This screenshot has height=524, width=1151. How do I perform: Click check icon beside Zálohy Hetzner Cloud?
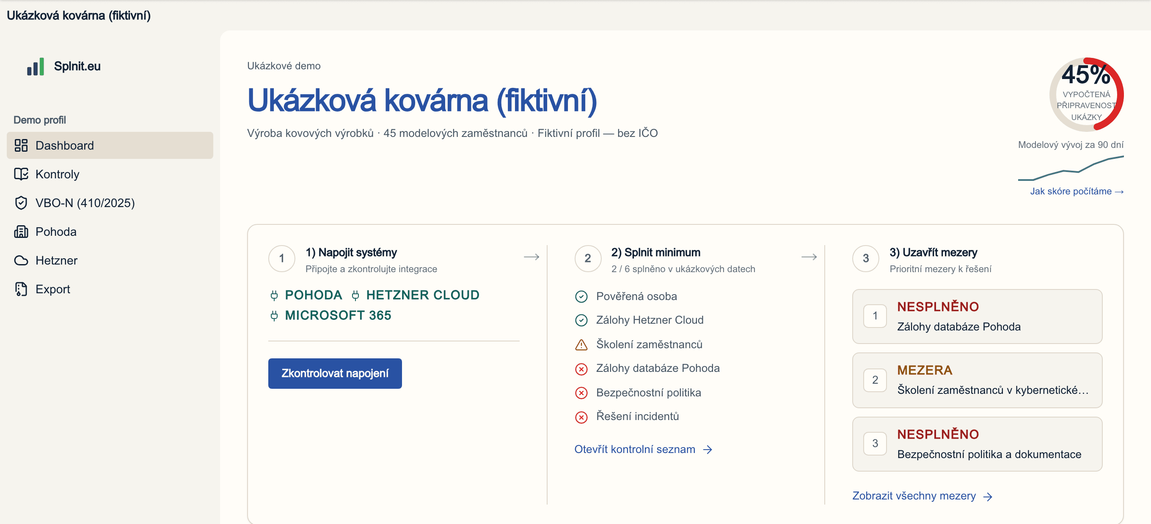[x=581, y=320]
